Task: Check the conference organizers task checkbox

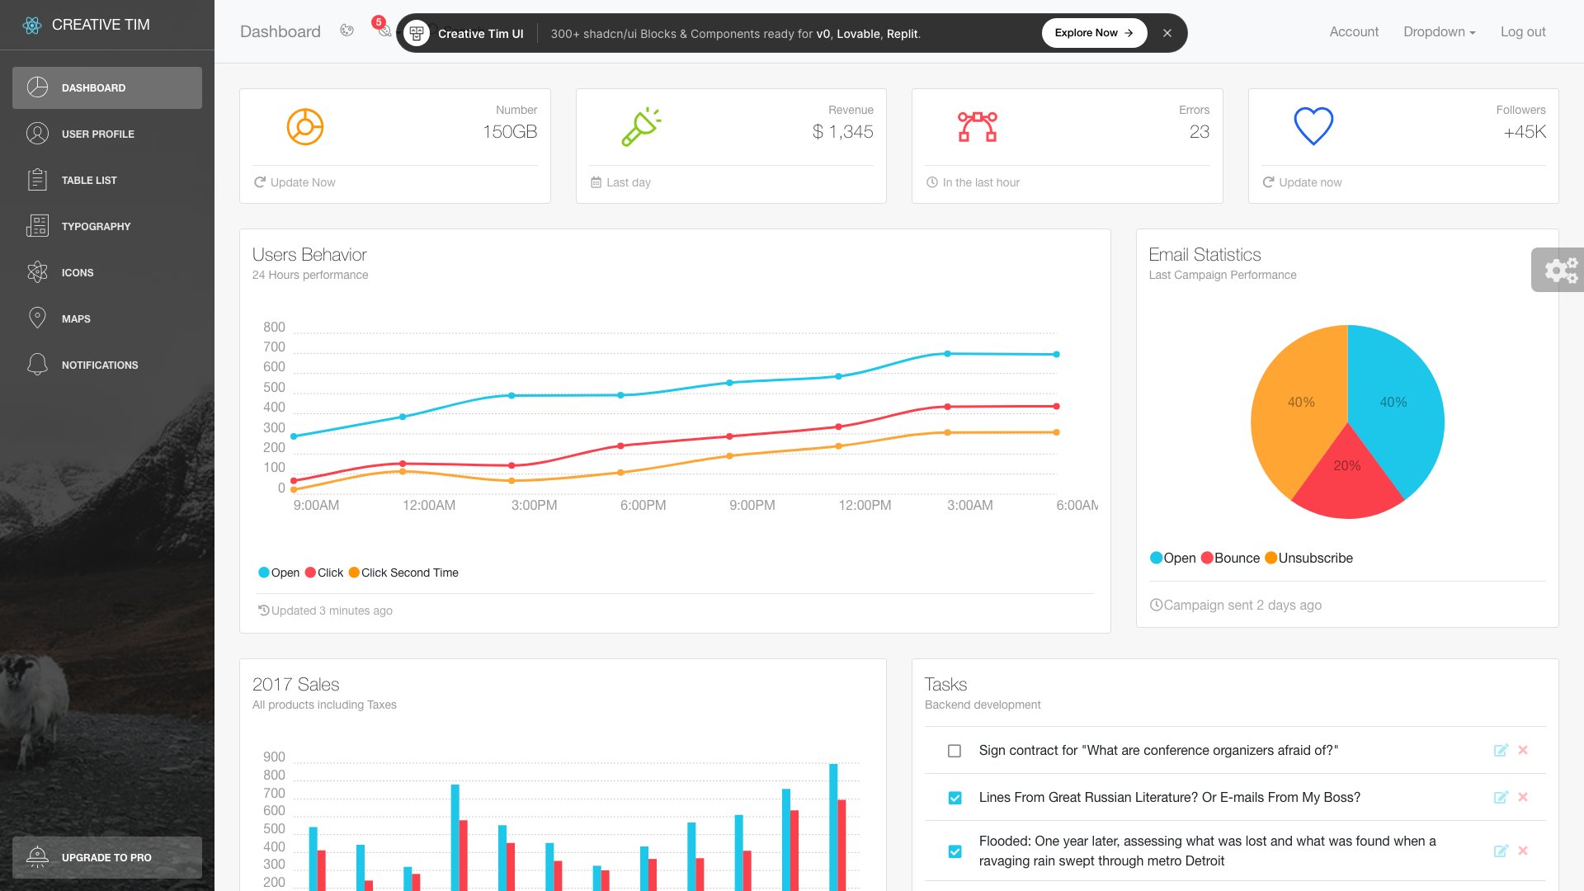Action: (955, 751)
